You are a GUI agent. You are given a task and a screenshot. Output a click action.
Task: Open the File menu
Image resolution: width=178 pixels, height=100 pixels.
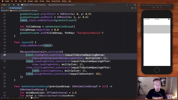(12, 1)
